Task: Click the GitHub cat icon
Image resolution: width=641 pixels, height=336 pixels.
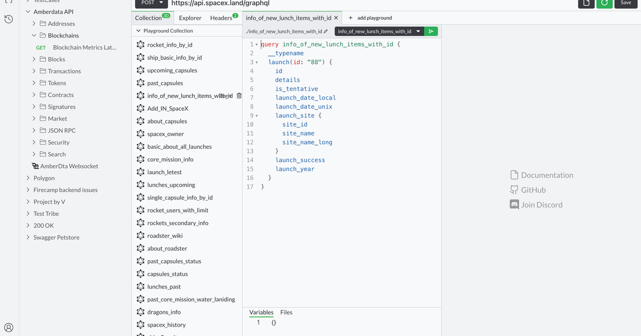Action: (x=514, y=190)
